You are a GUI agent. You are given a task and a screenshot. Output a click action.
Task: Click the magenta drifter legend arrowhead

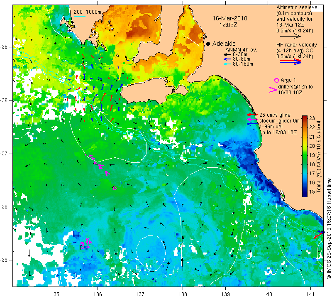click(273, 90)
